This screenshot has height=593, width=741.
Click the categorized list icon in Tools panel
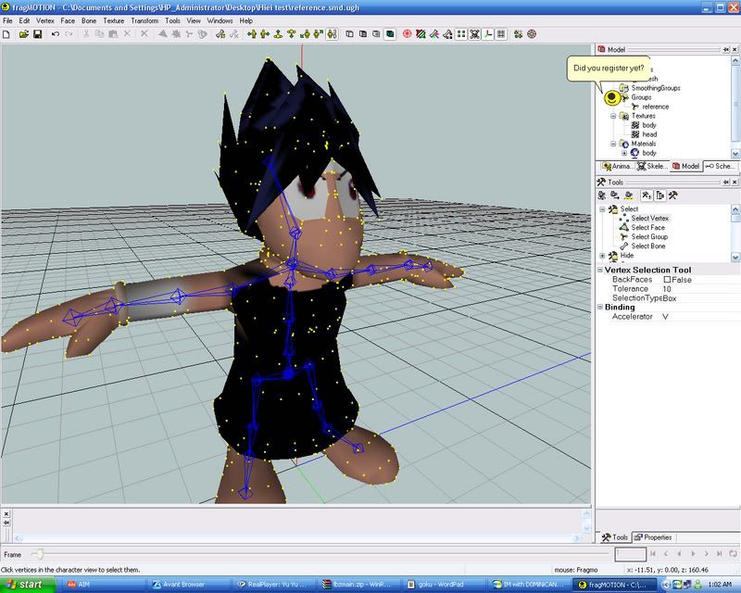(x=660, y=196)
